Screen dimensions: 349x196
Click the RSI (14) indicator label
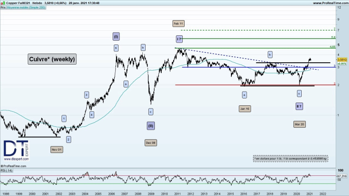click(x=6, y=170)
